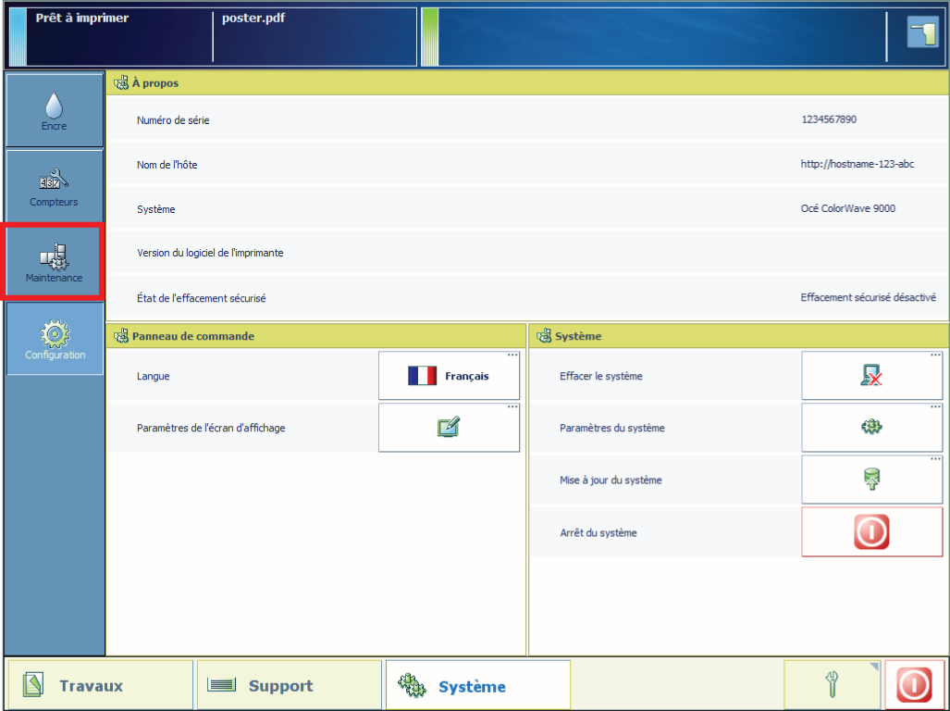Click the green status bar in header
950x711 pixels.
tap(429, 36)
